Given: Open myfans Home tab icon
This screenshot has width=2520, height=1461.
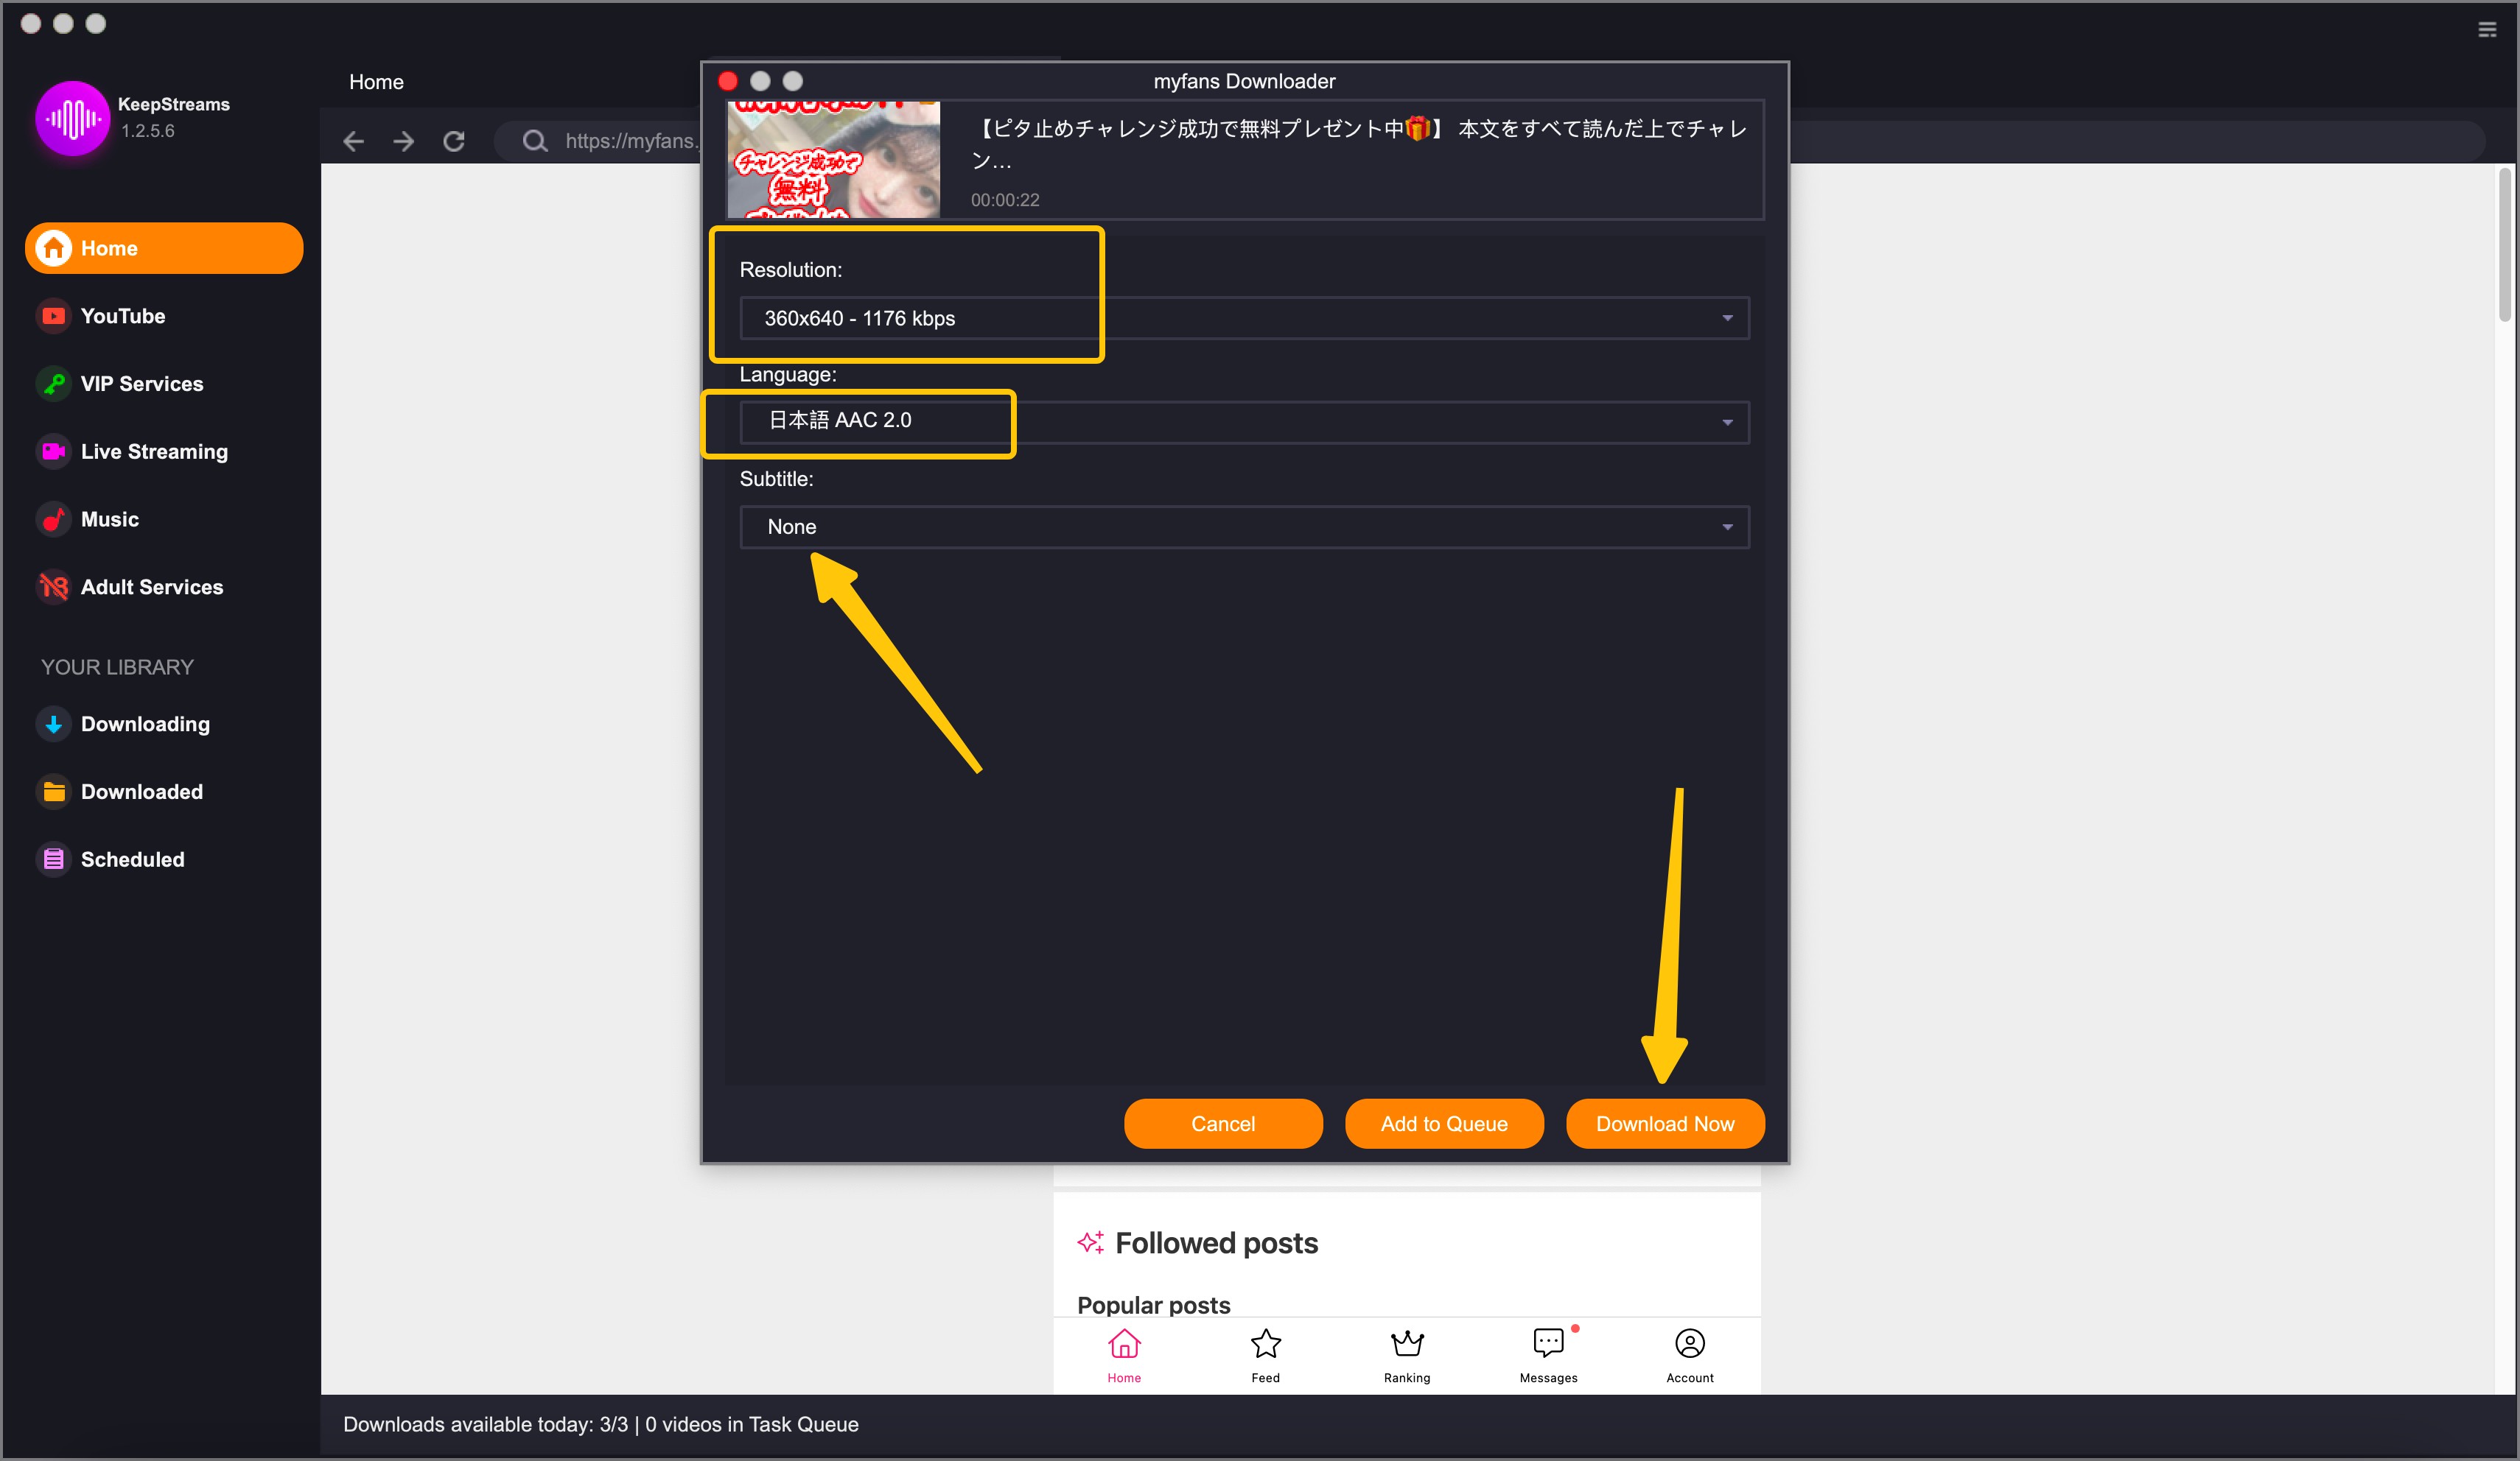Looking at the screenshot, I should [x=1124, y=1344].
